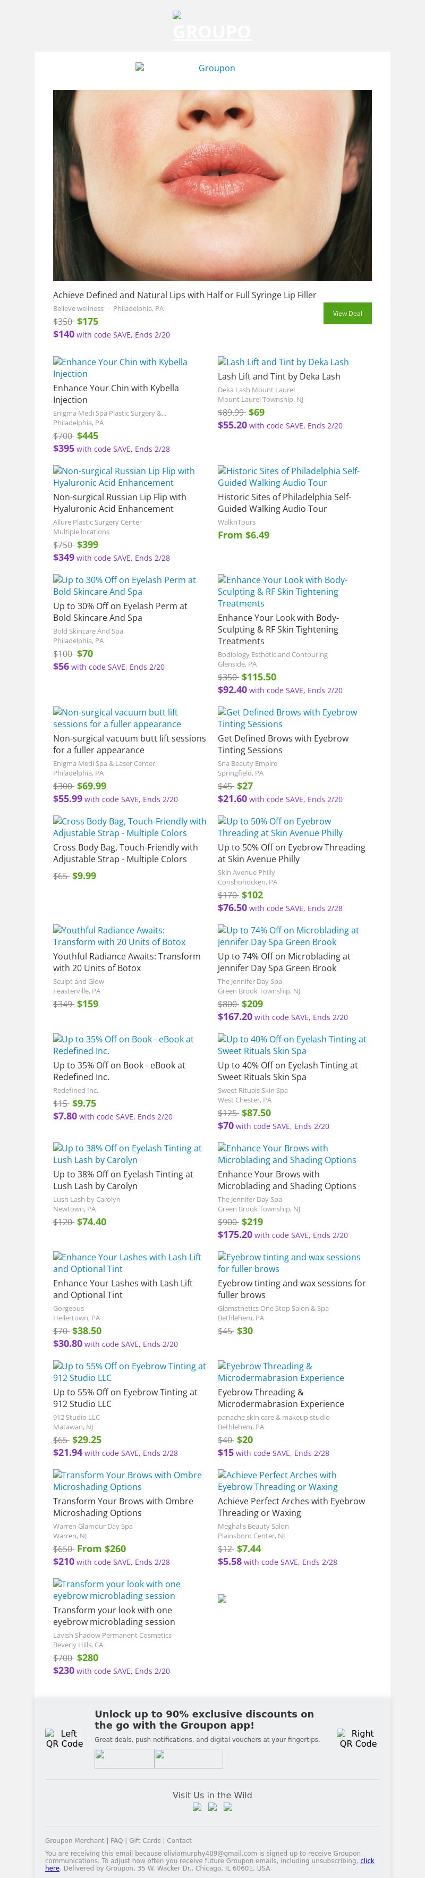Click the Left QR Code image

click(x=64, y=1738)
